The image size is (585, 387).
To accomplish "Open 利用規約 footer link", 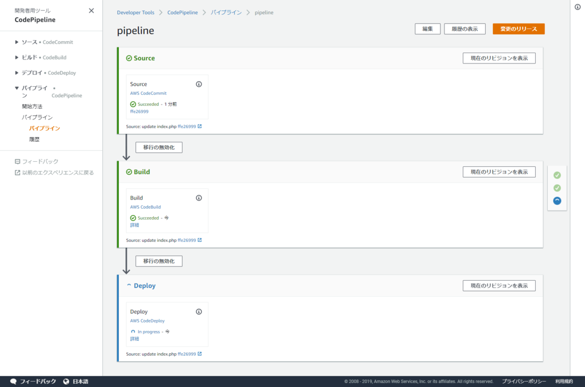I will [x=564, y=381].
